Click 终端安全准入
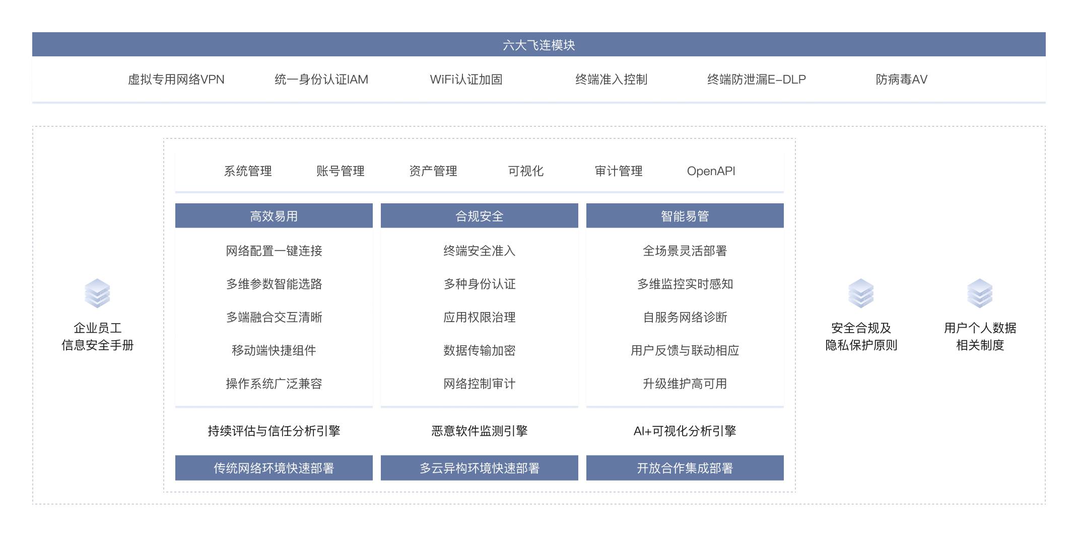This screenshot has width=1078, height=537. coord(480,251)
